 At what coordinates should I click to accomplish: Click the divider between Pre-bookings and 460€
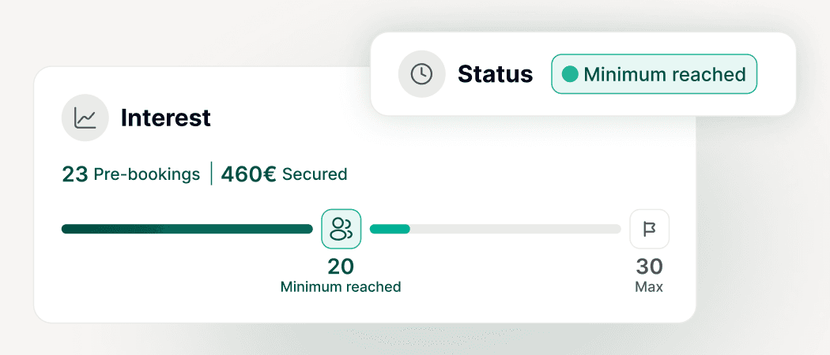[x=211, y=174]
